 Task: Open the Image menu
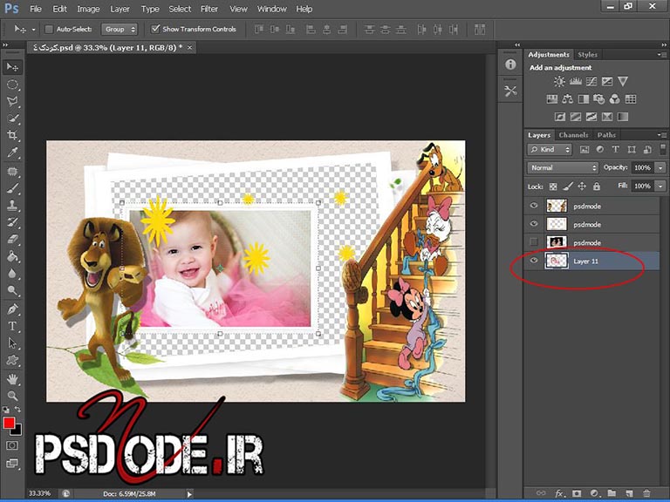tap(88, 9)
